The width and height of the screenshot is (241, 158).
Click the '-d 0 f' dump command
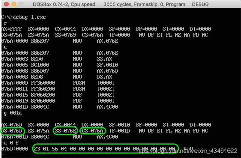10,143
